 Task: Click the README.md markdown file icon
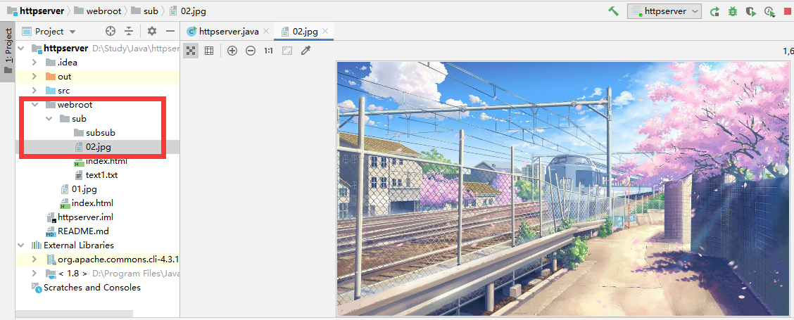50,231
